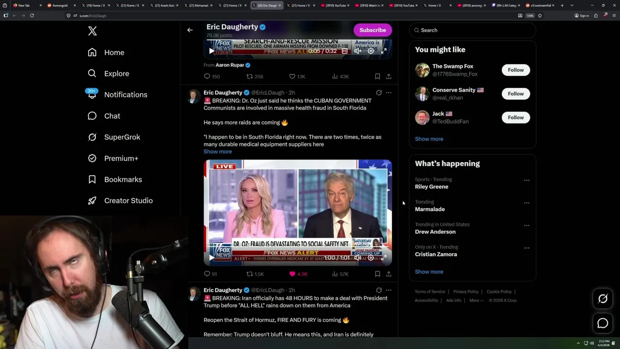This screenshot has width=620, height=349.
Task: Open the Terms of Service link
Action: coord(430,292)
